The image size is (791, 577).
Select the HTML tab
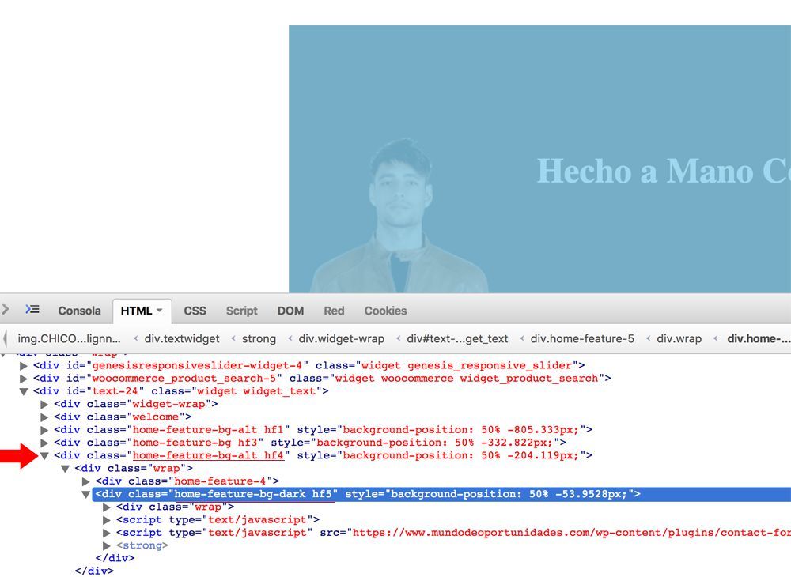point(136,311)
